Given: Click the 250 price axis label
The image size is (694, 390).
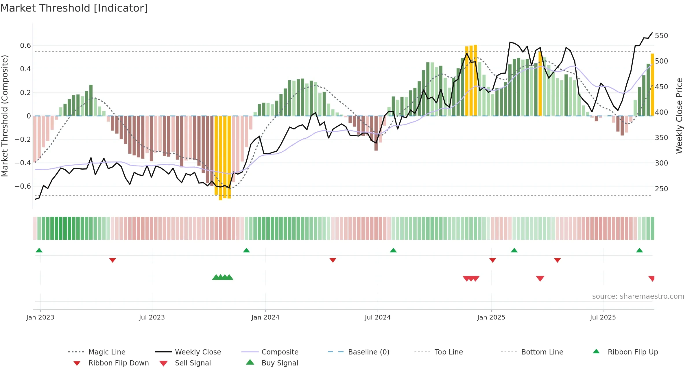Looking at the screenshot, I should coord(662,189).
